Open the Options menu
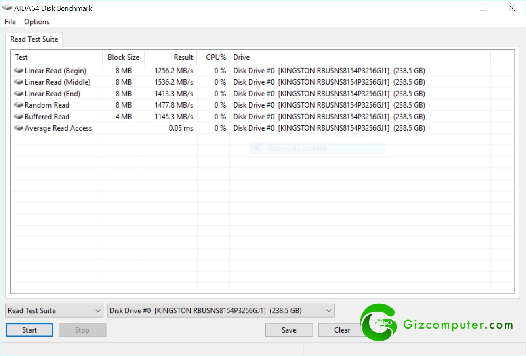This screenshot has width=526, height=356. coord(37,22)
